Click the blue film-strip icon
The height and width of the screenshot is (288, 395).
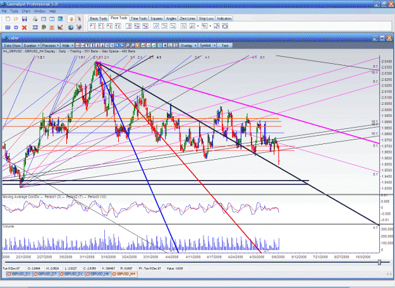coord(35,27)
